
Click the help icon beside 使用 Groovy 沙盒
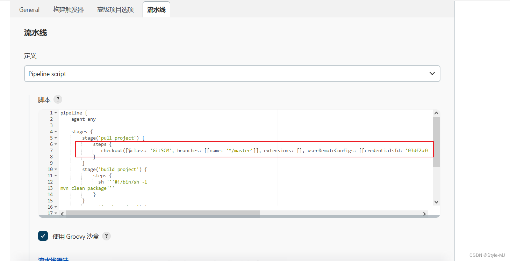coord(107,236)
